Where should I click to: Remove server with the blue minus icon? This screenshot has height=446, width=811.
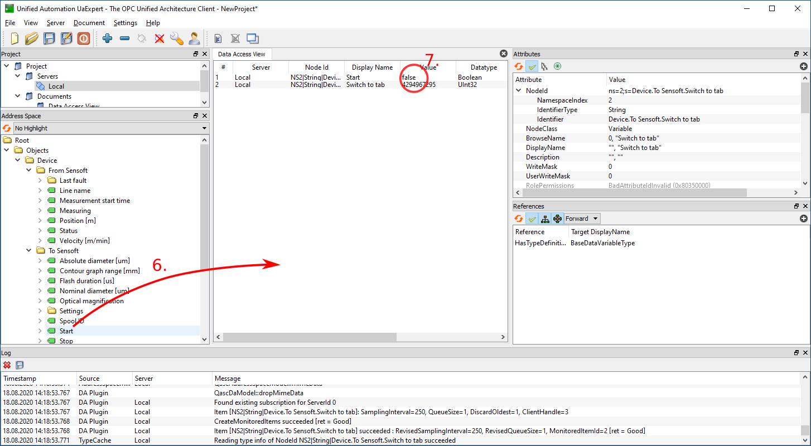(125, 38)
